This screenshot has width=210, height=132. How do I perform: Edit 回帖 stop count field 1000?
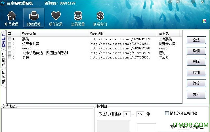tap(183, 127)
